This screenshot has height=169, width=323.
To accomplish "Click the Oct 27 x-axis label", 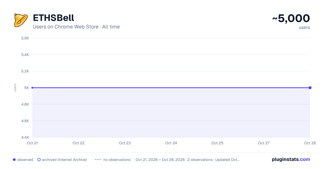I will (x=264, y=143).
